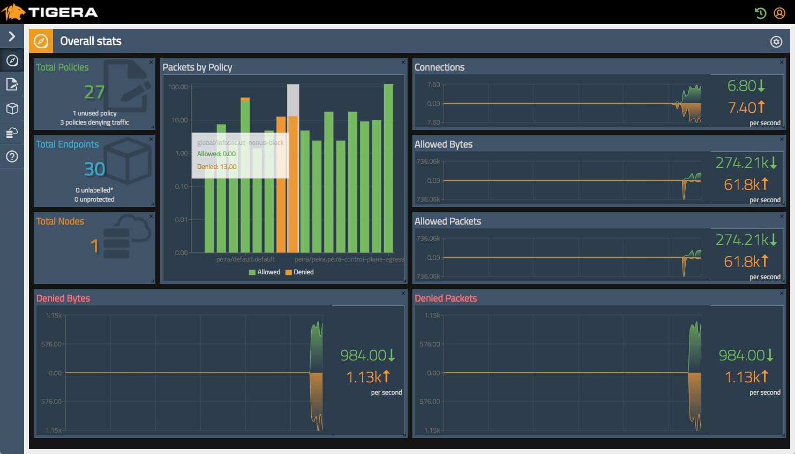Screen dimensions: 795x454
Task: Click the history clock icon in header
Action: click(760, 13)
